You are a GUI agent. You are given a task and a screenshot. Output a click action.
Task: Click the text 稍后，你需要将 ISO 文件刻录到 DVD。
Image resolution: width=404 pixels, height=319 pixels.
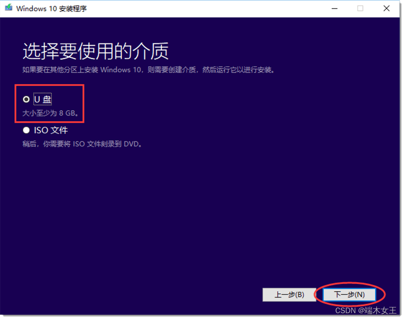pos(83,144)
